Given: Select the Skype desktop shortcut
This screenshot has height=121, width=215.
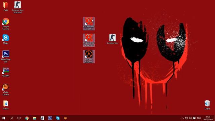Looking at the screenshot, I should [6, 39].
